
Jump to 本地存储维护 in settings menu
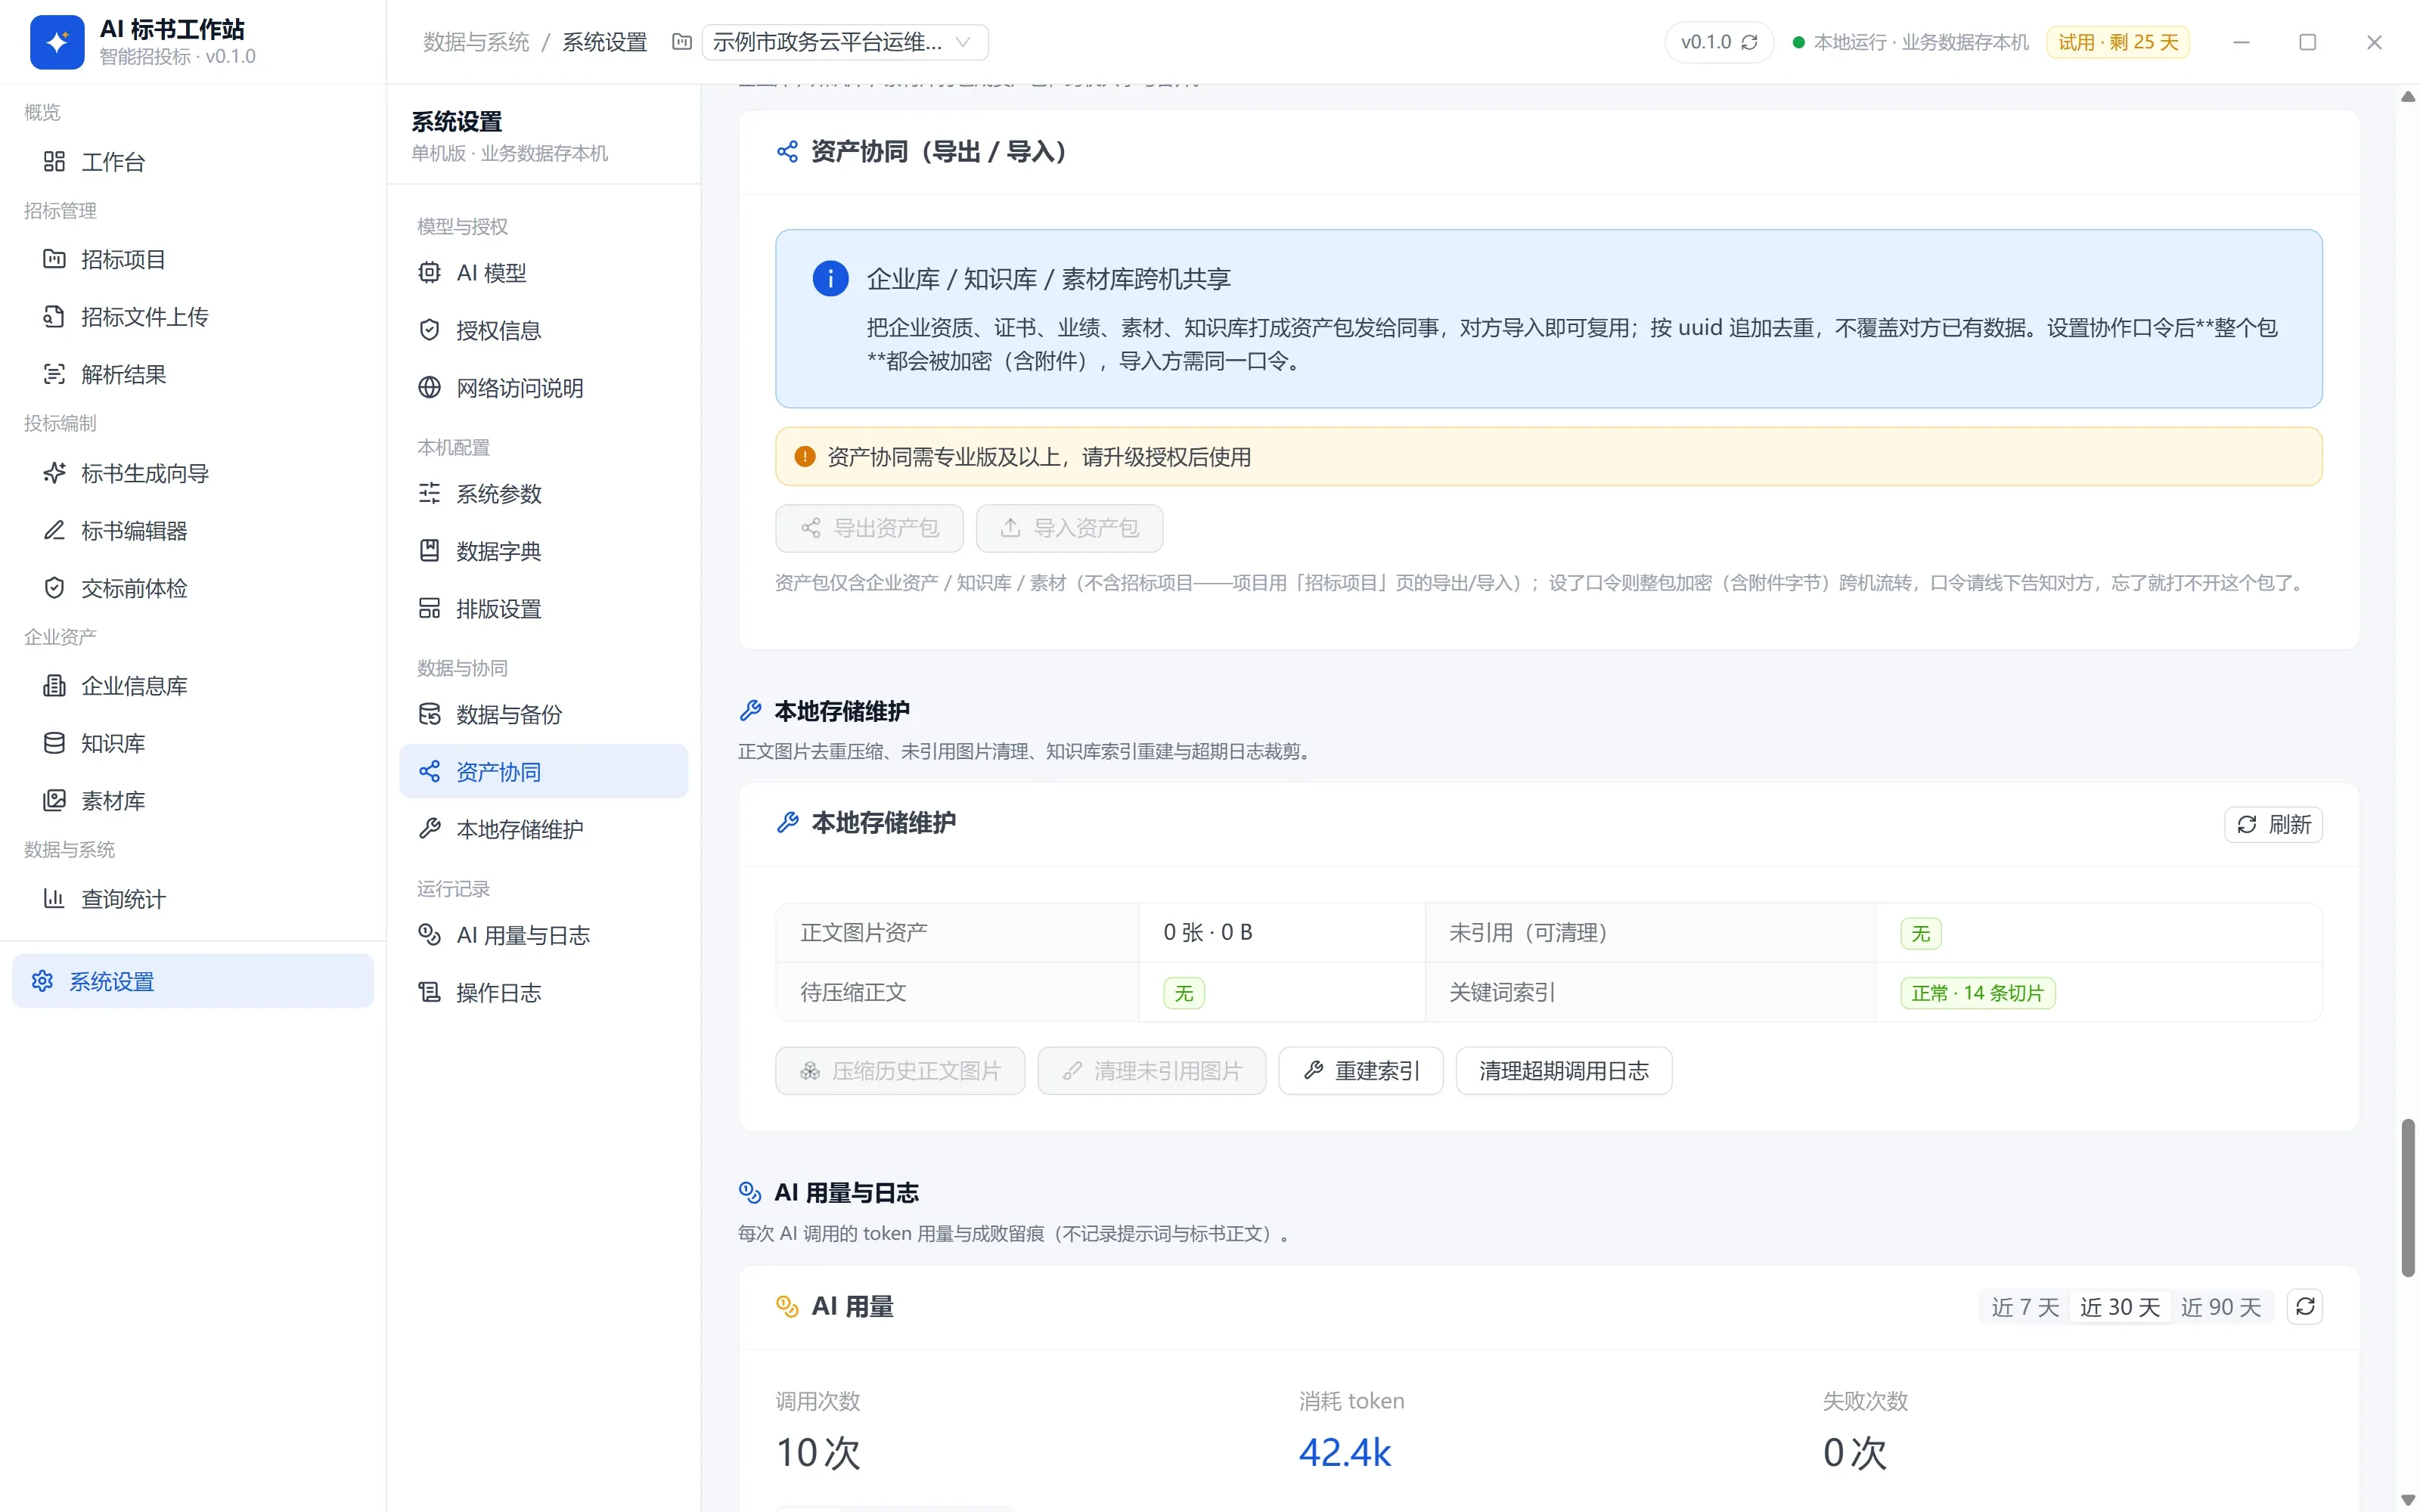(543, 829)
